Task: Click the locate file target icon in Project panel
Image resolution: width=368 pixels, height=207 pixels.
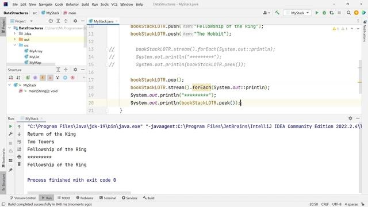Action: (51, 21)
